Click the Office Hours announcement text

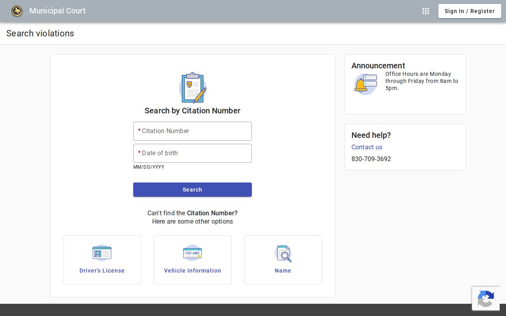[x=422, y=81]
